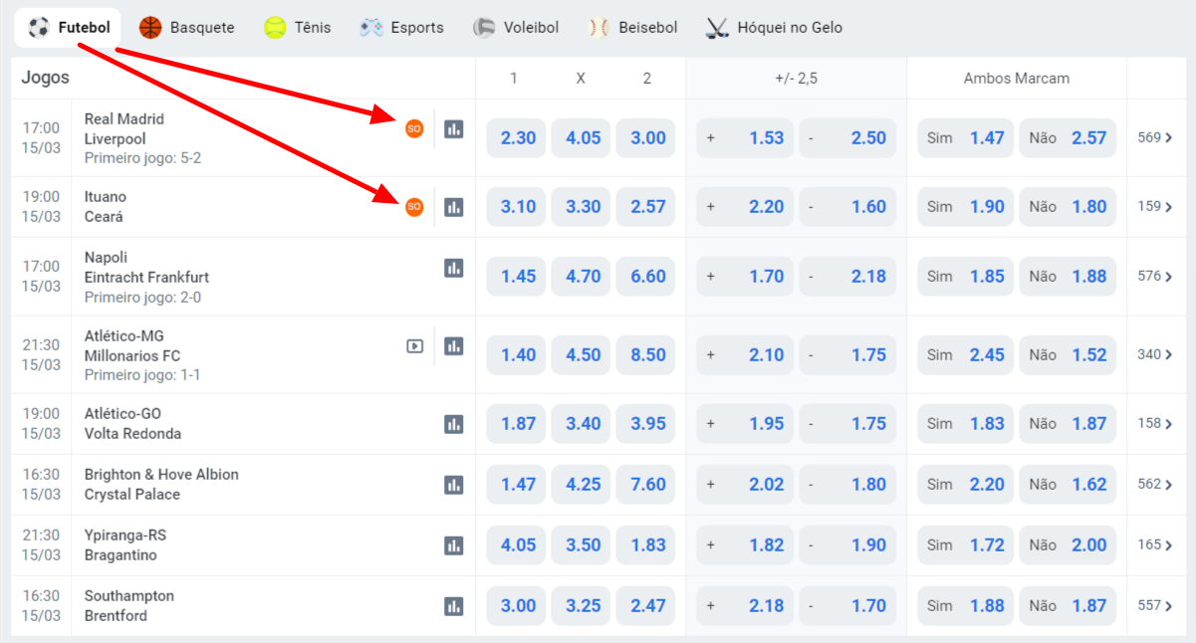Open the Esports tab
The width and height of the screenshot is (1196, 643).
[402, 28]
